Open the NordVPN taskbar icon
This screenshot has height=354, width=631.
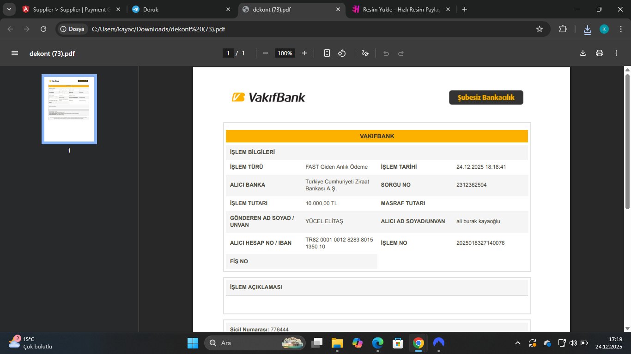tap(439, 343)
